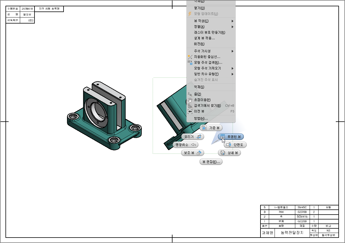Open 뷰 편집(E)... from marking menu
The image size is (345, 243).
pos(211,162)
